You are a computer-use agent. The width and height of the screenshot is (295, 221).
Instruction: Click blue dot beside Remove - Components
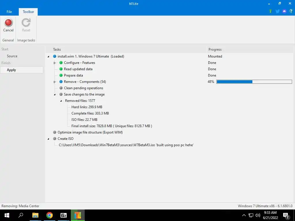point(61,82)
